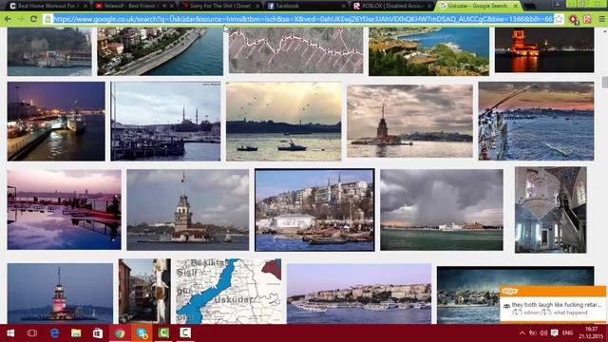The image size is (608, 342).
Task: Open the narrow street statue image
Action: click(144, 292)
